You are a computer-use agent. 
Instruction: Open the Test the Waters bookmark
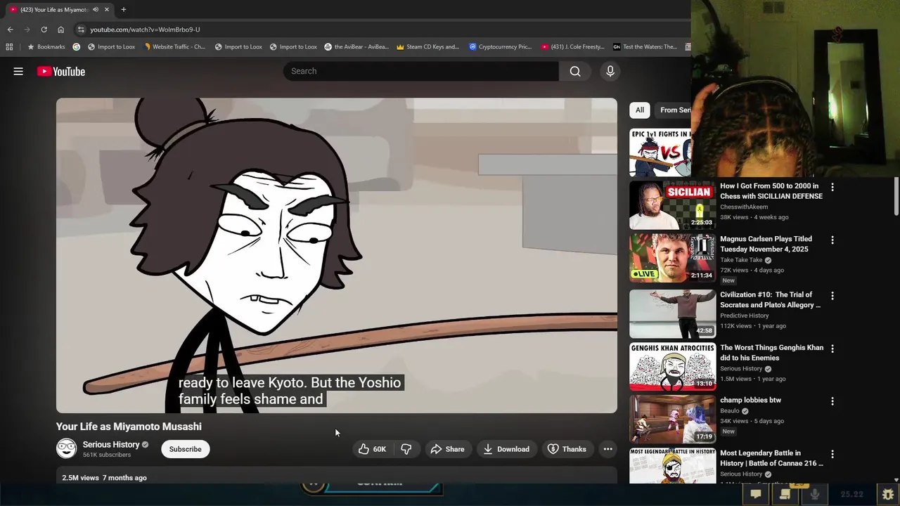tap(645, 47)
